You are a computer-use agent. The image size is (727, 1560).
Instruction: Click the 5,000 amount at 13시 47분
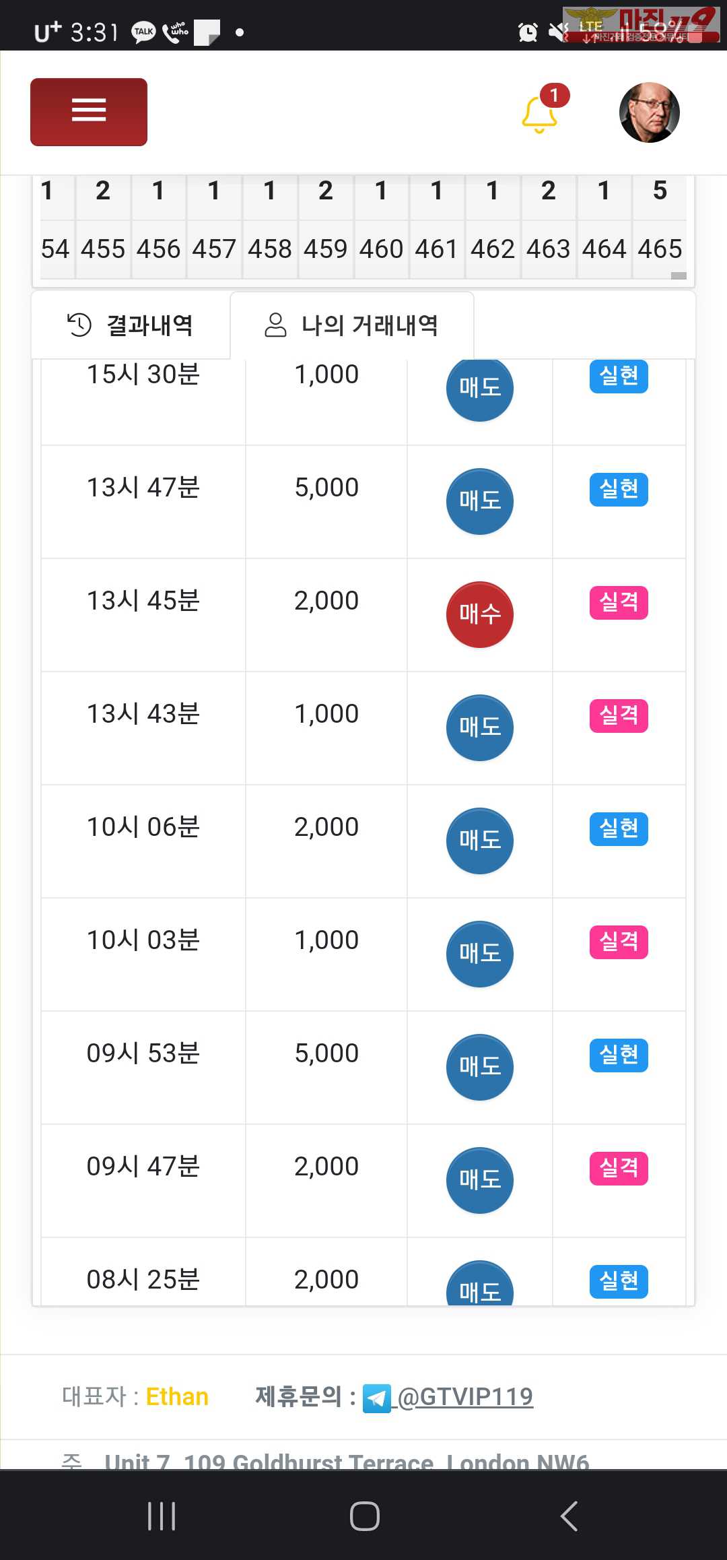tap(326, 488)
